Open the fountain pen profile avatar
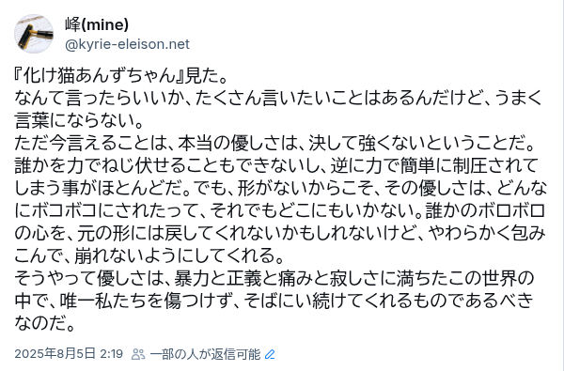 tap(34, 34)
